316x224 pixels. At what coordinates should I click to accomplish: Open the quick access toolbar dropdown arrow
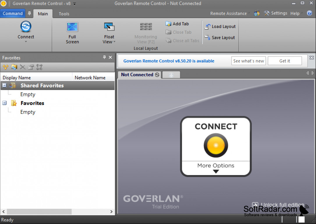tap(74, 4)
